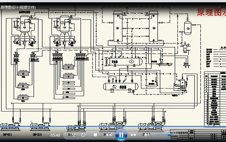Viewport: 226px width, 142px height.
Task: Toggle shuffle mode
Action: coord(74,135)
